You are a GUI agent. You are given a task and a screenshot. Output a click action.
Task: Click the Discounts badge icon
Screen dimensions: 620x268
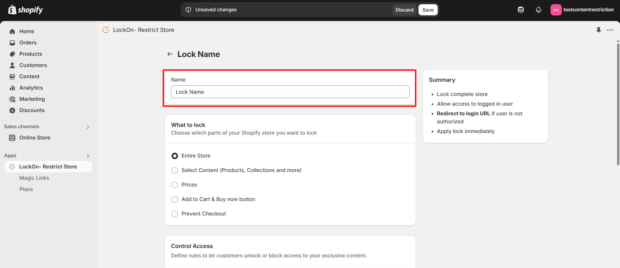pos(12,110)
